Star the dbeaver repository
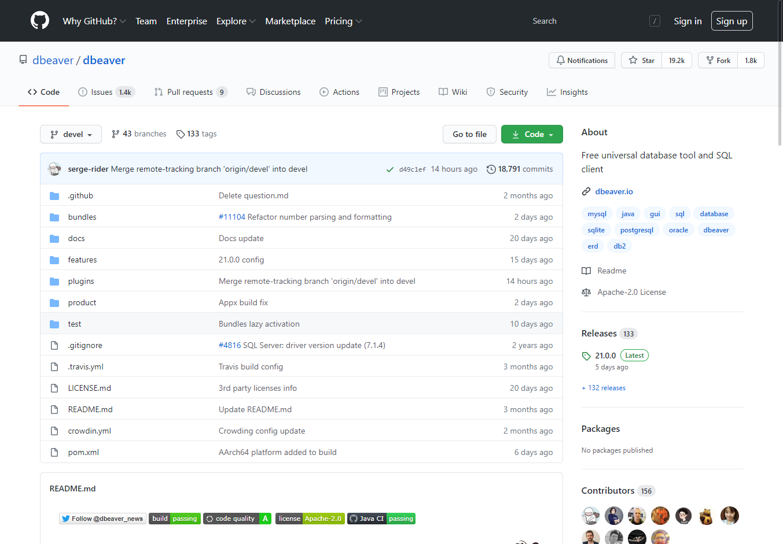This screenshot has height=544, width=783. [x=641, y=60]
